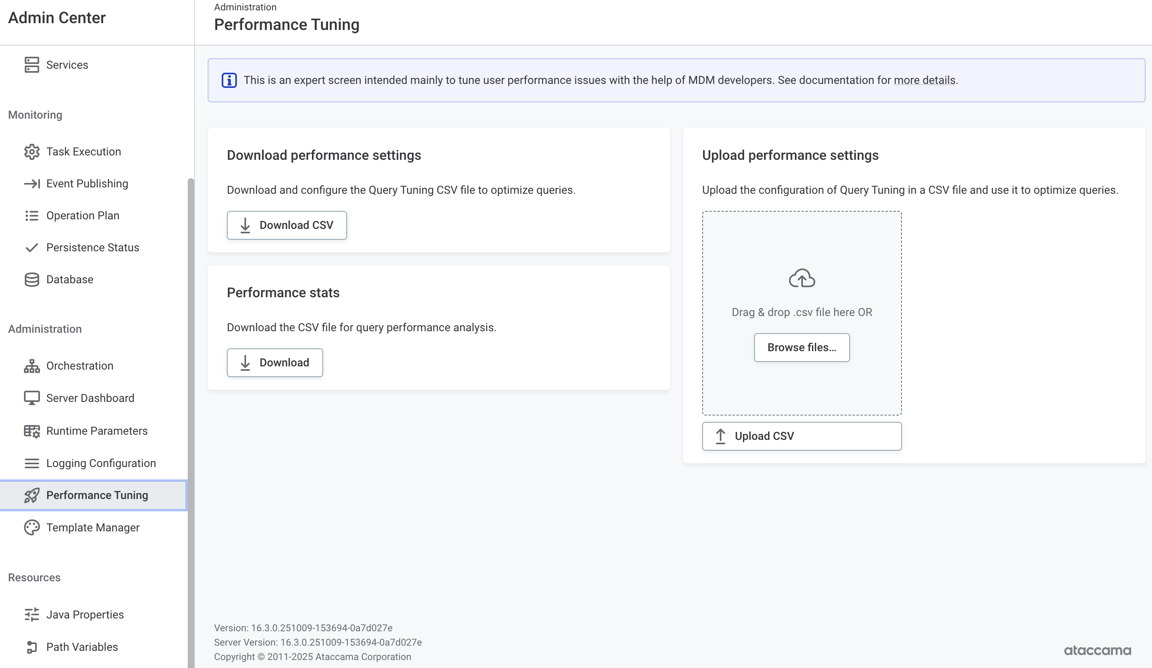Open Operation Plan using its list icon
This screenshot has height=668, width=1152.
pyautogui.click(x=32, y=215)
